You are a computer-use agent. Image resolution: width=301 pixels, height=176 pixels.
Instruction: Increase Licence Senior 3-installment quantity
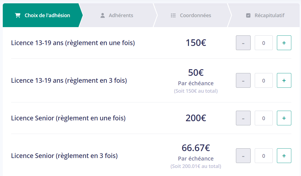(x=284, y=156)
